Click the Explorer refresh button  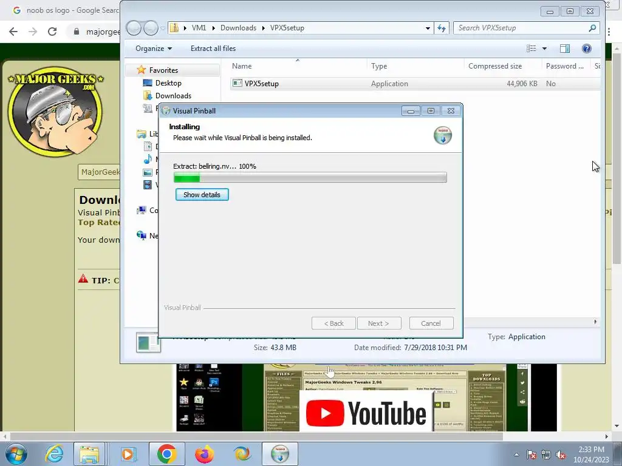[442, 28]
